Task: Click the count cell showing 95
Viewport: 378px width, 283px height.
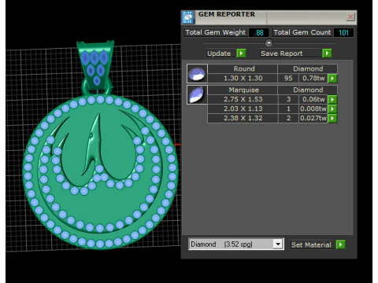Action: pyautogui.click(x=288, y=78)
